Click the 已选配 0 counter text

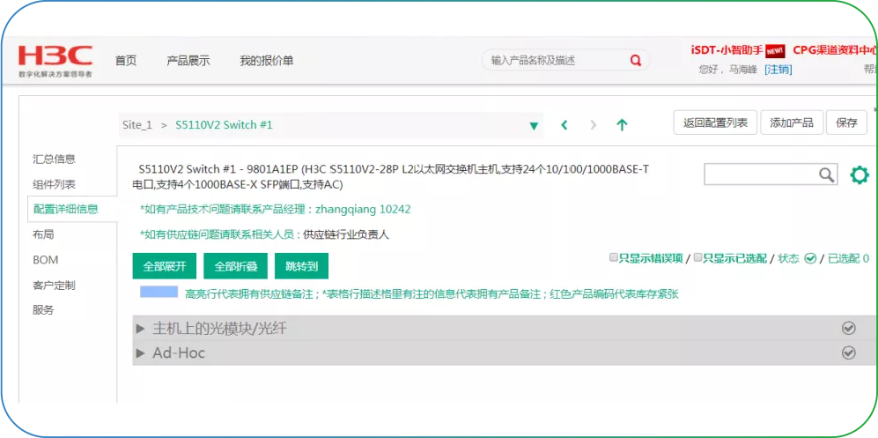[x=848, y=258]
